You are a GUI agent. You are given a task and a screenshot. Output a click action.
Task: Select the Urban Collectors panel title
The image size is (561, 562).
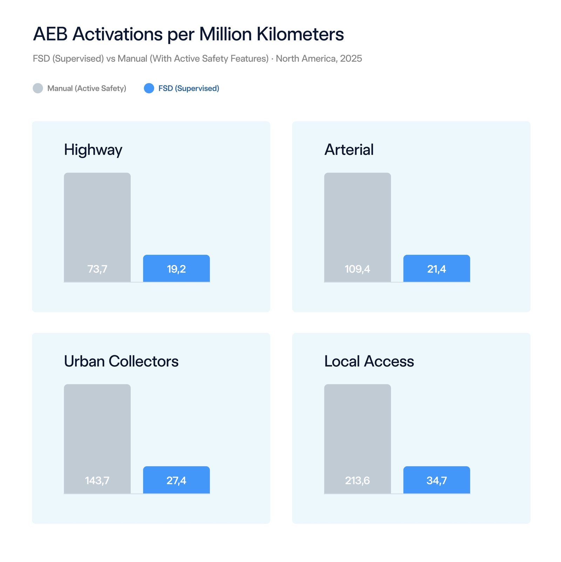(121, 361)
